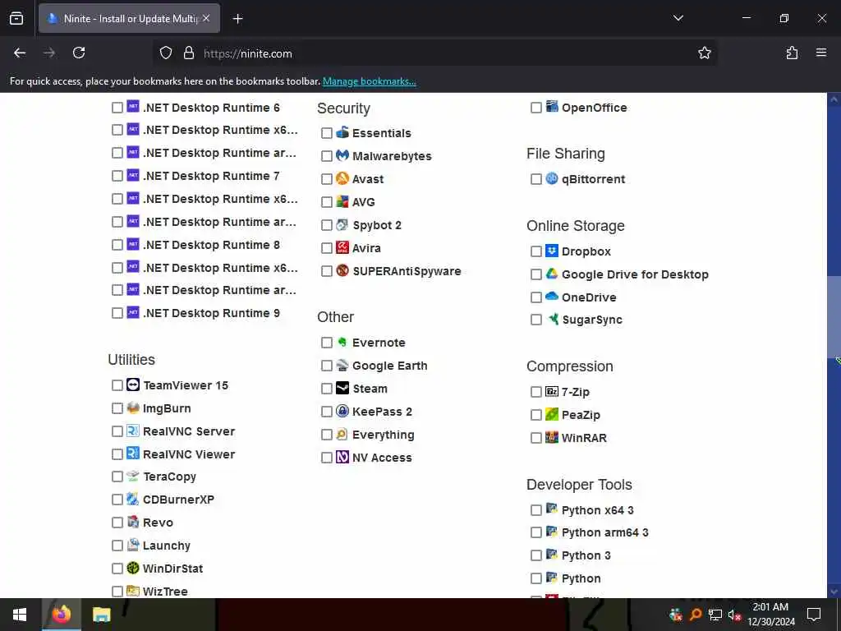Click the muted volume tray icon
This screenshot has width=841, height=631.
tap(734, 615)
